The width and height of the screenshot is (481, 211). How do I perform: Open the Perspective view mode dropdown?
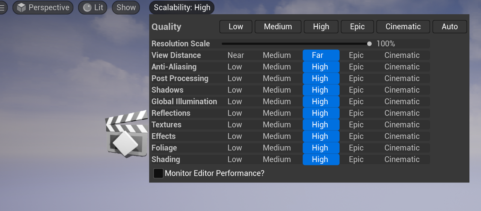pos(43,8)
